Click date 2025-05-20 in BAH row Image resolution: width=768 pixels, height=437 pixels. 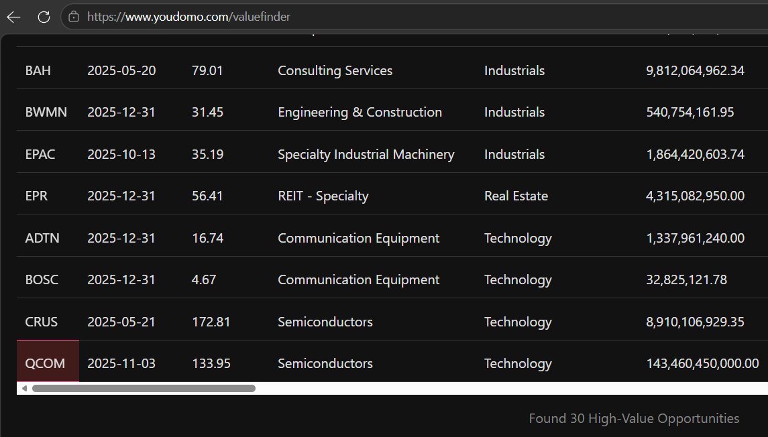[x=121, y=70]
